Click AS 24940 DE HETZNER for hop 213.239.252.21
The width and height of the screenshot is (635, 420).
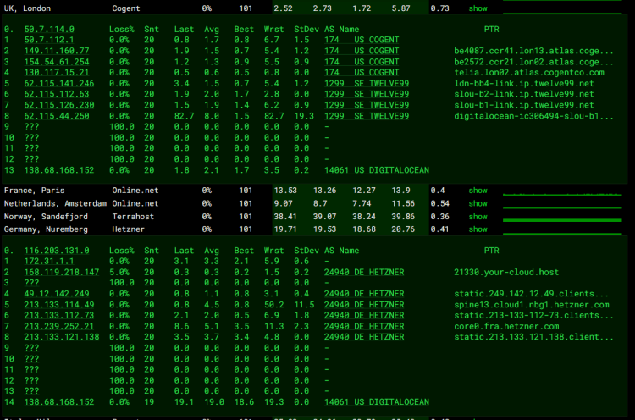click(x=363, y=326)
